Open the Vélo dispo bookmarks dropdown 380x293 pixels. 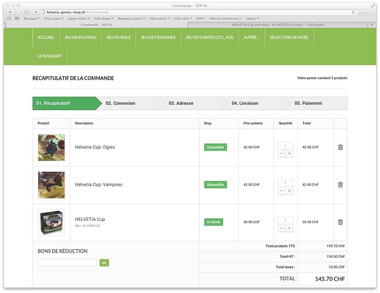(104, 18)
